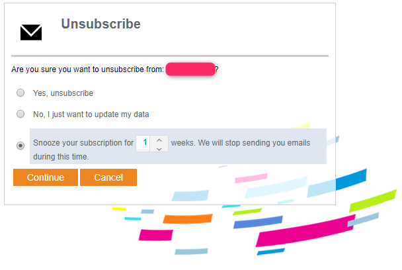Click the orange stripe below the dialog

[188, 218]
